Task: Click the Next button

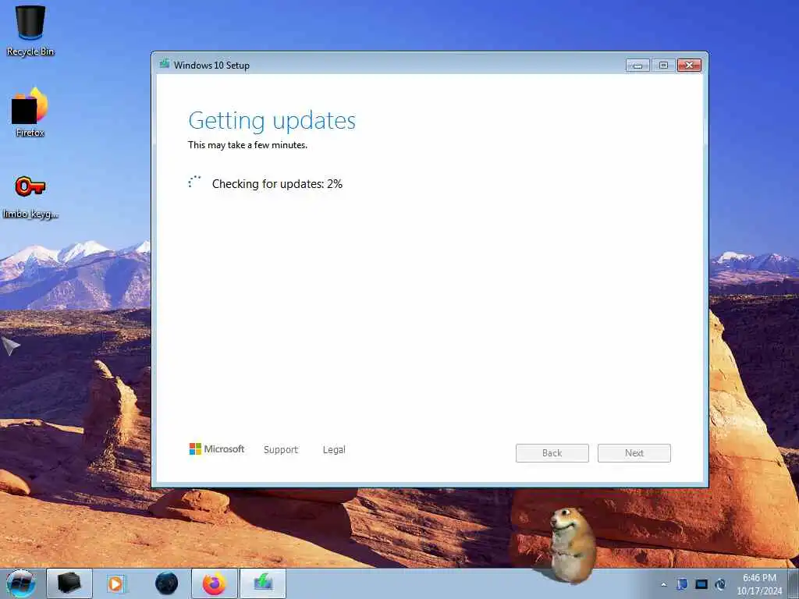Action: point(634,453)
